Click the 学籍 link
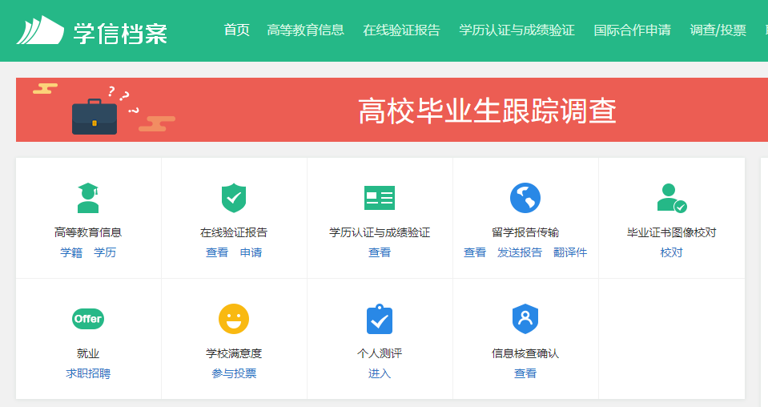Image resolution: width=768 pixels, height=407 pixels. [x=71, y=252]
